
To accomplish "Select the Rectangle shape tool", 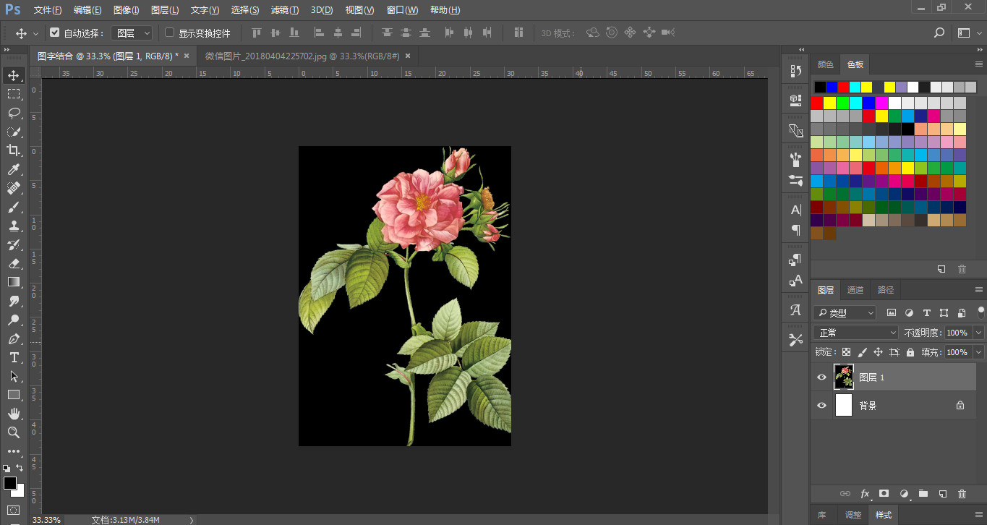I will coord(14,395).
